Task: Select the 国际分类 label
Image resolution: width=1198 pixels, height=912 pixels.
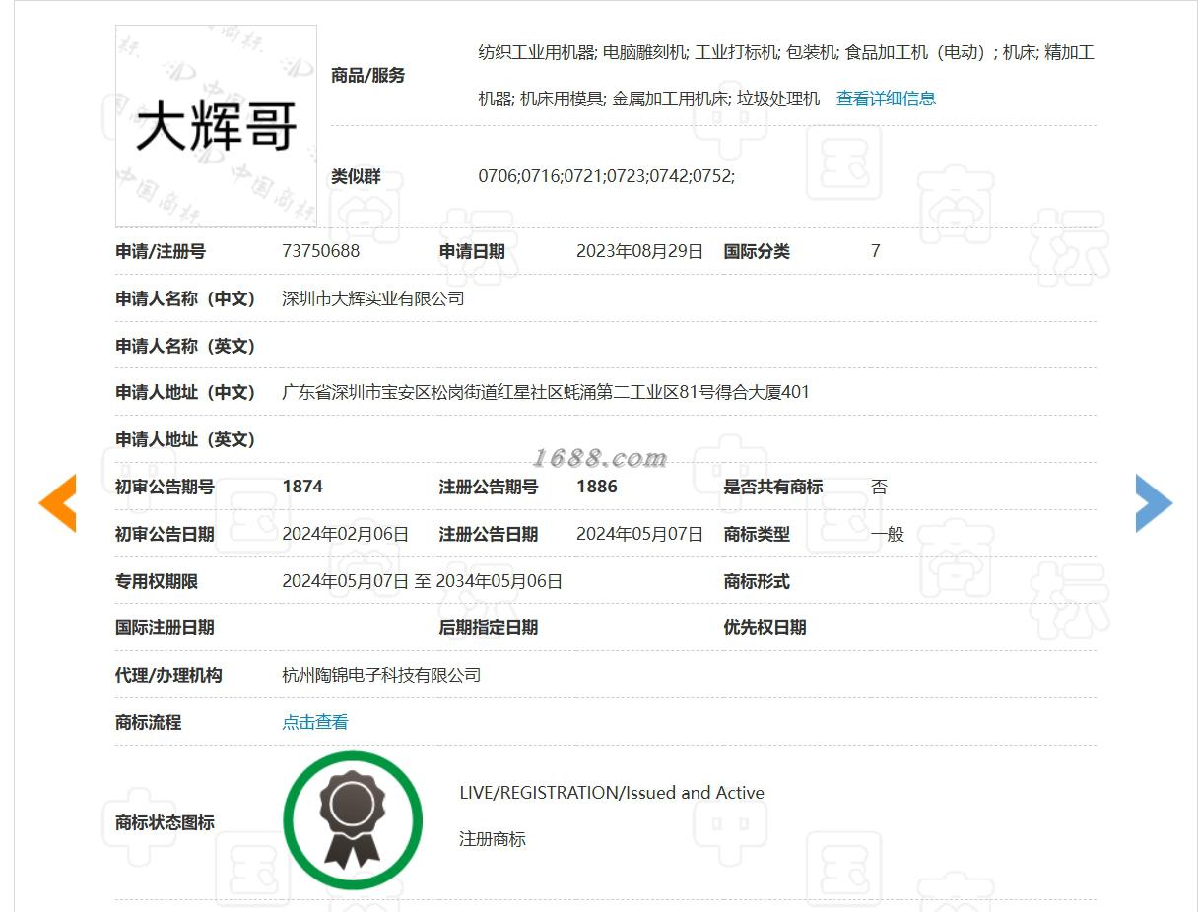Action: click(757, 251)
